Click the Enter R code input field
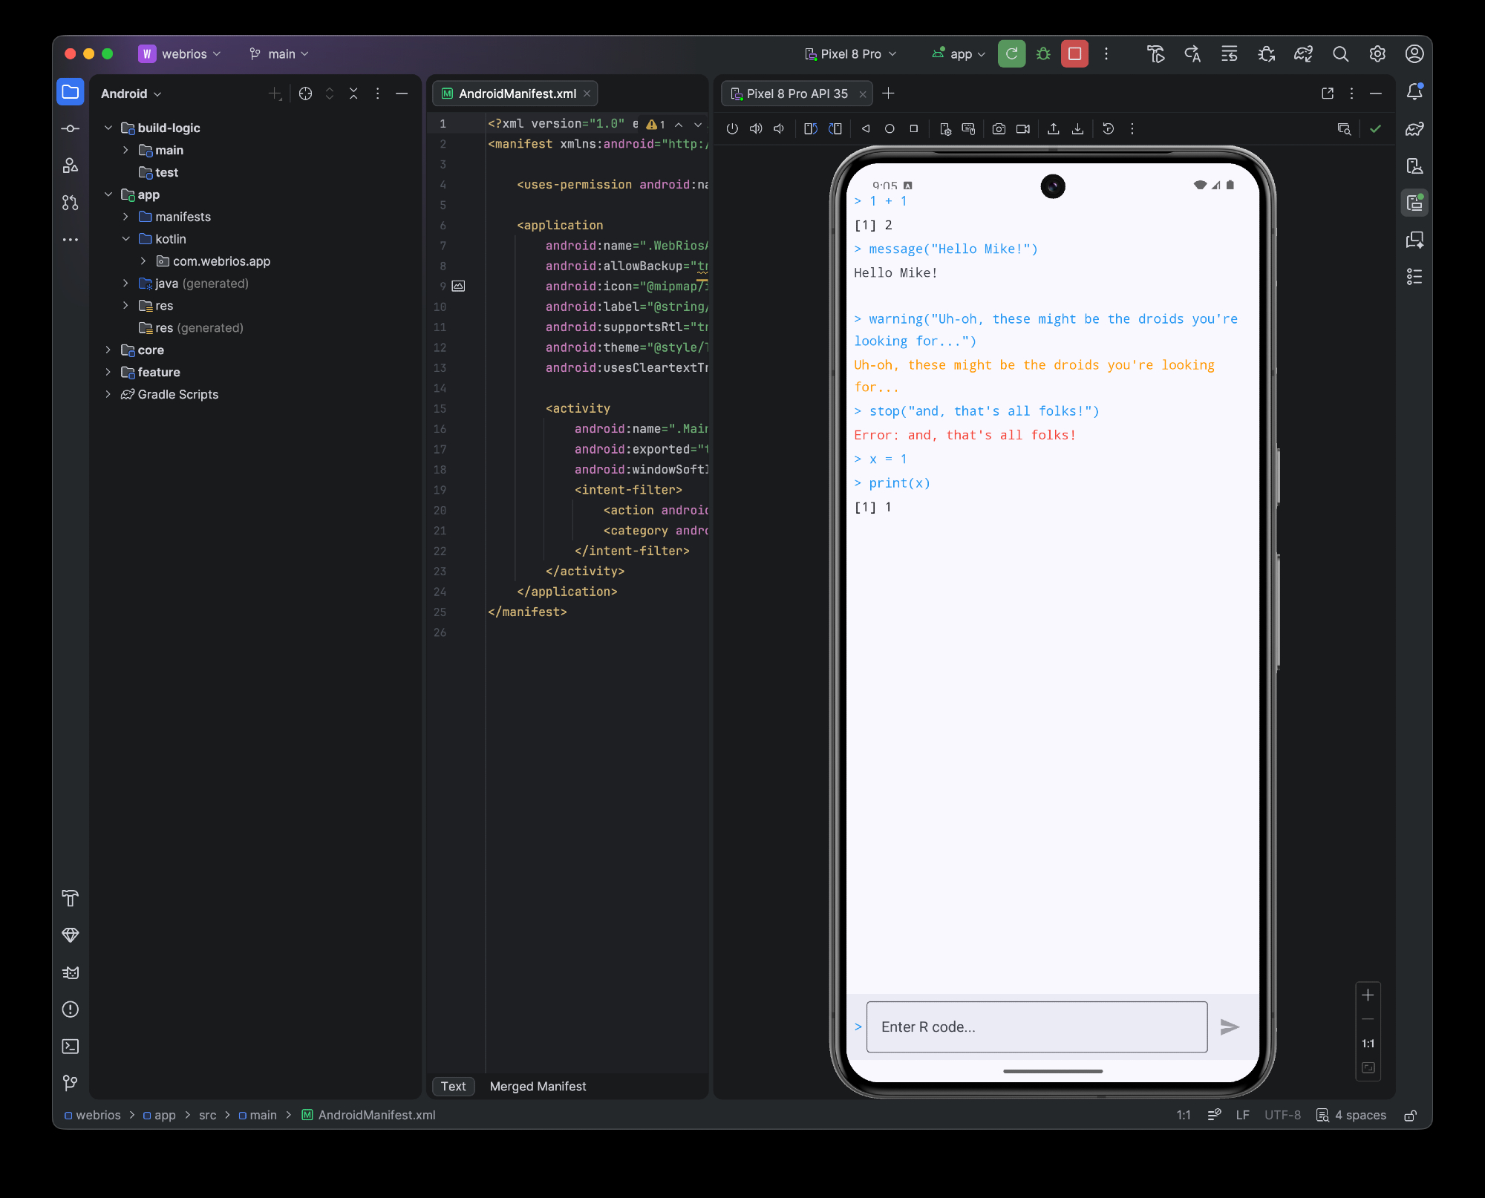 (1037, 1027)
